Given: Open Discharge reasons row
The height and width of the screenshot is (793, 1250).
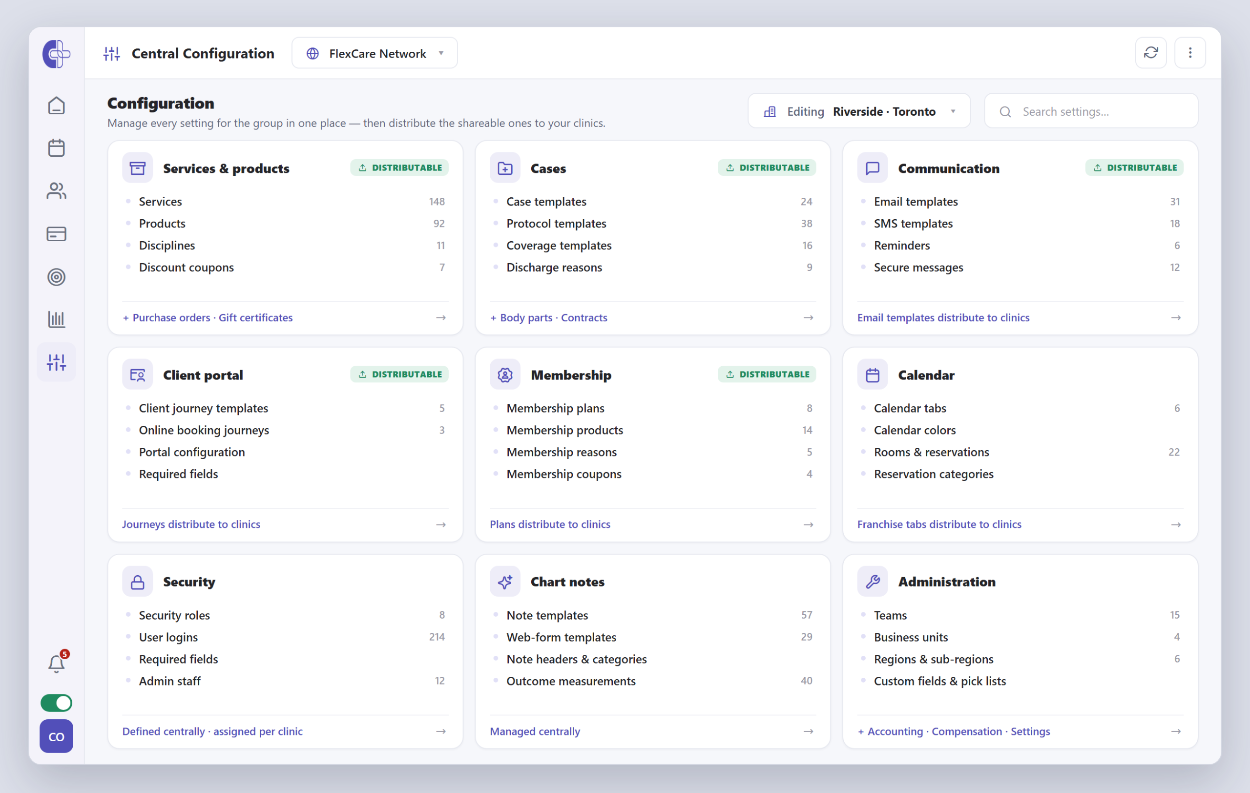Looking at the screenshot, I should 652,267.
